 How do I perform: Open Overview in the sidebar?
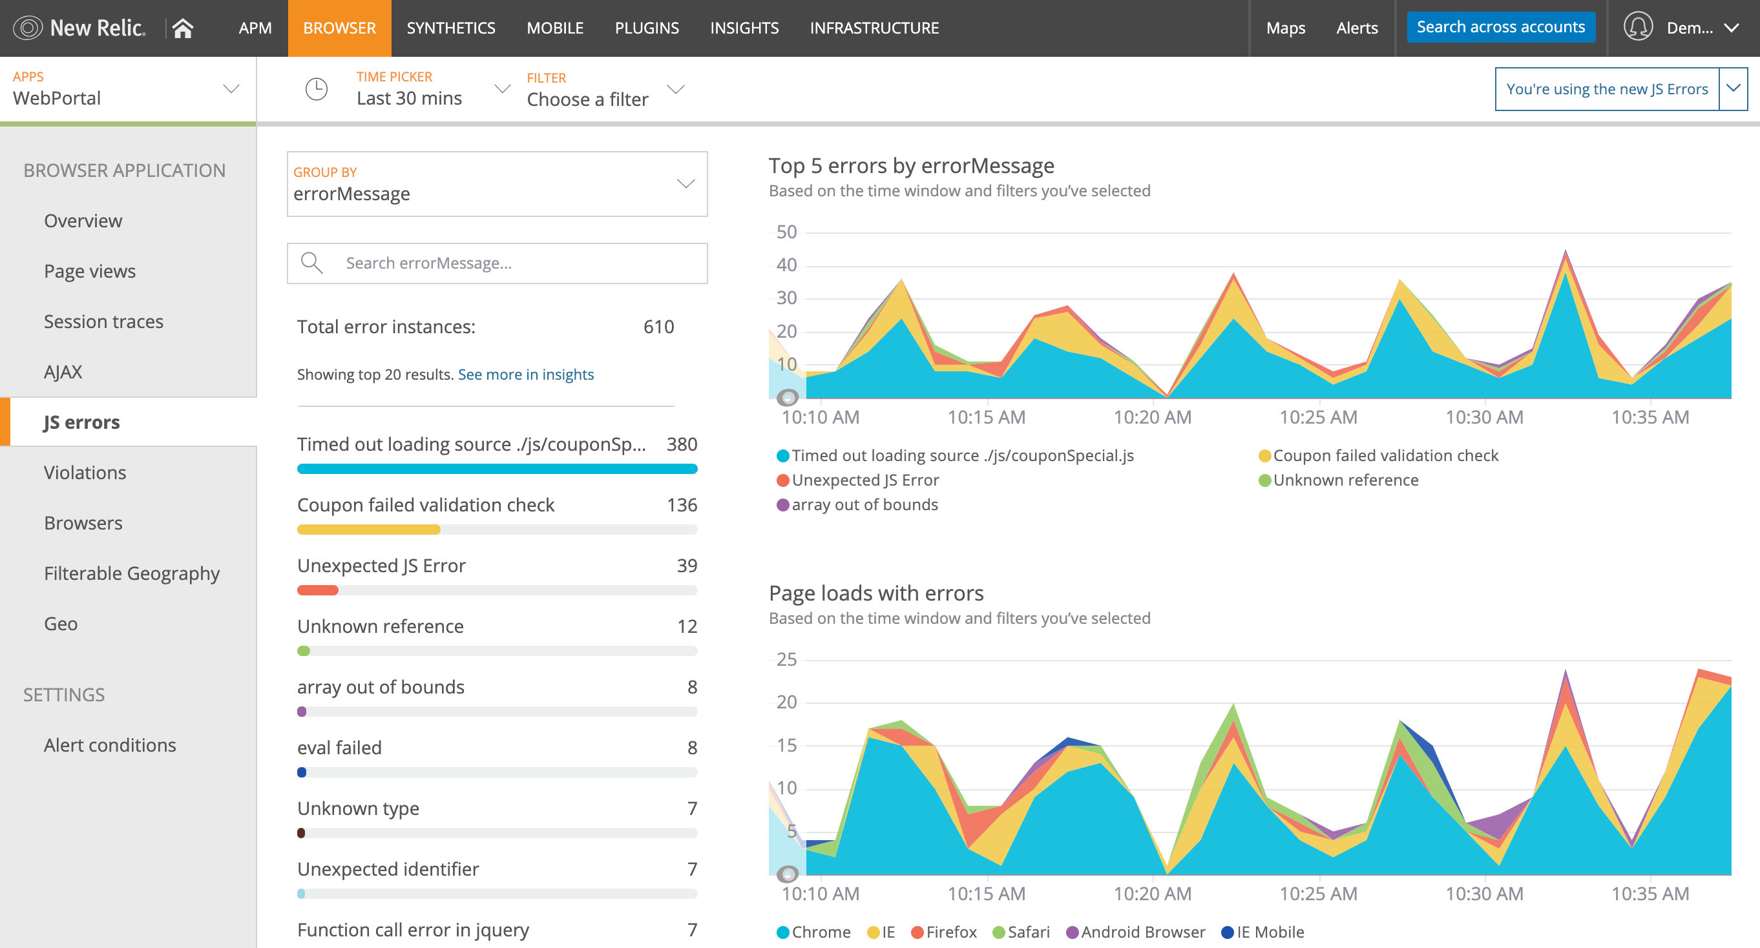click(x=83, y=221)
